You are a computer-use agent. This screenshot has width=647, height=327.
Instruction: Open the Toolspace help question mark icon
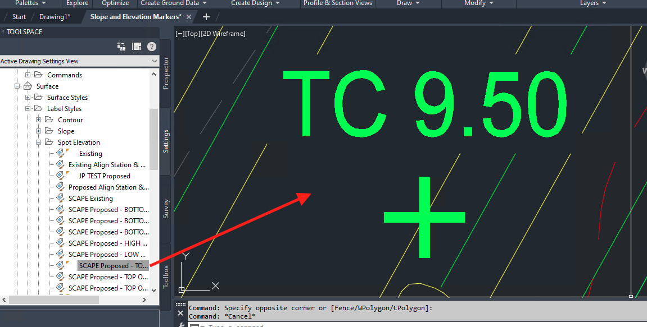point(151,47)
